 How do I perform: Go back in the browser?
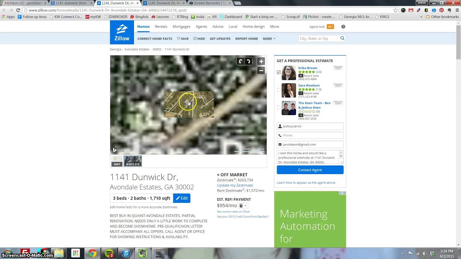[4, 10]
